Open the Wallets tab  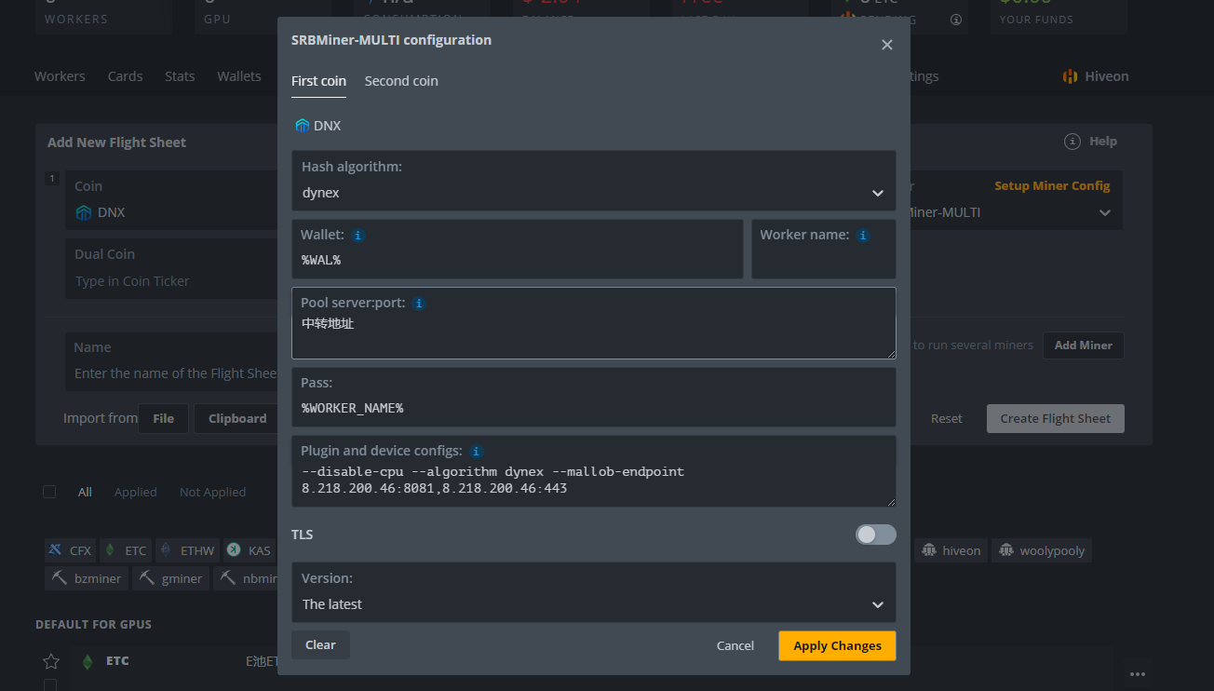(239, 76)
